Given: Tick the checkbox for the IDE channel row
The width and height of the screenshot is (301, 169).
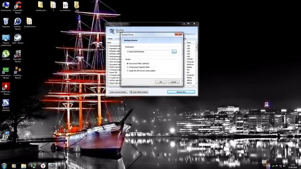Looking at the screenshot, I should [108, 72].
